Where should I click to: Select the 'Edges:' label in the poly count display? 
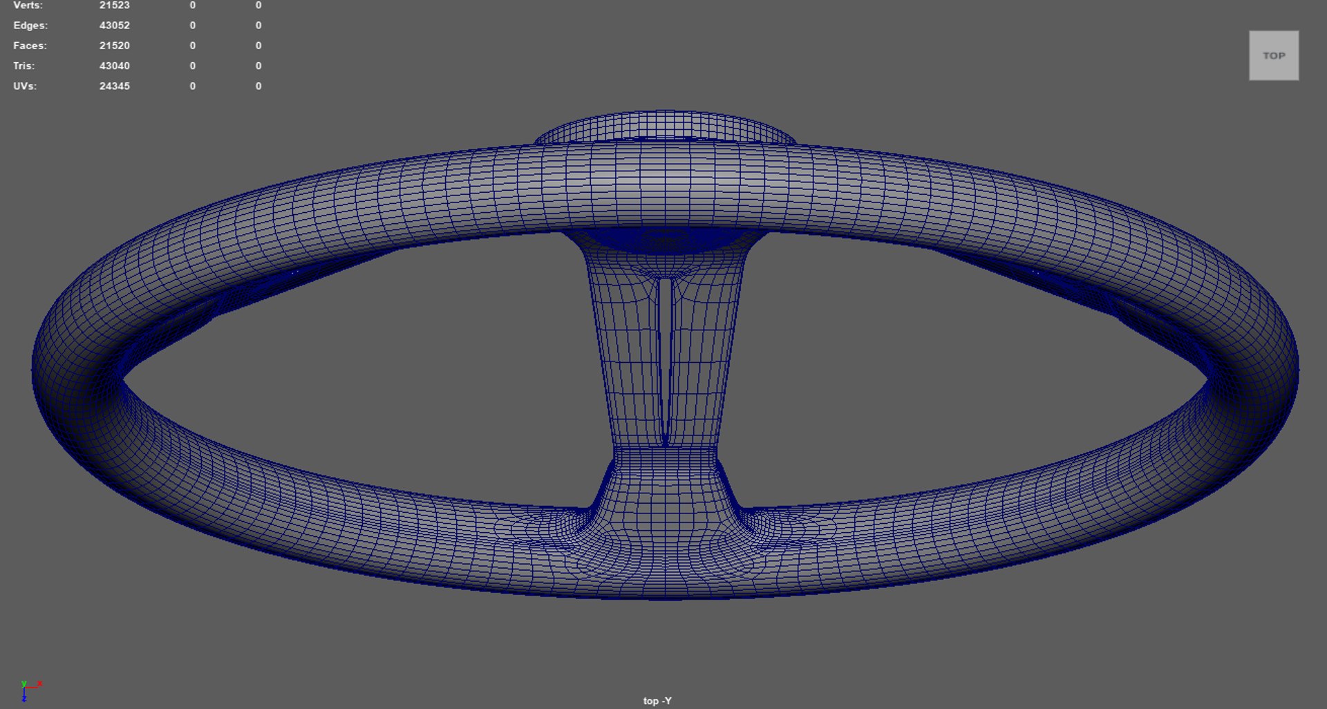point(30,25)
